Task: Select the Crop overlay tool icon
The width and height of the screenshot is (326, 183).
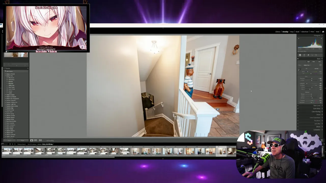Action: (x=304, y=55)
